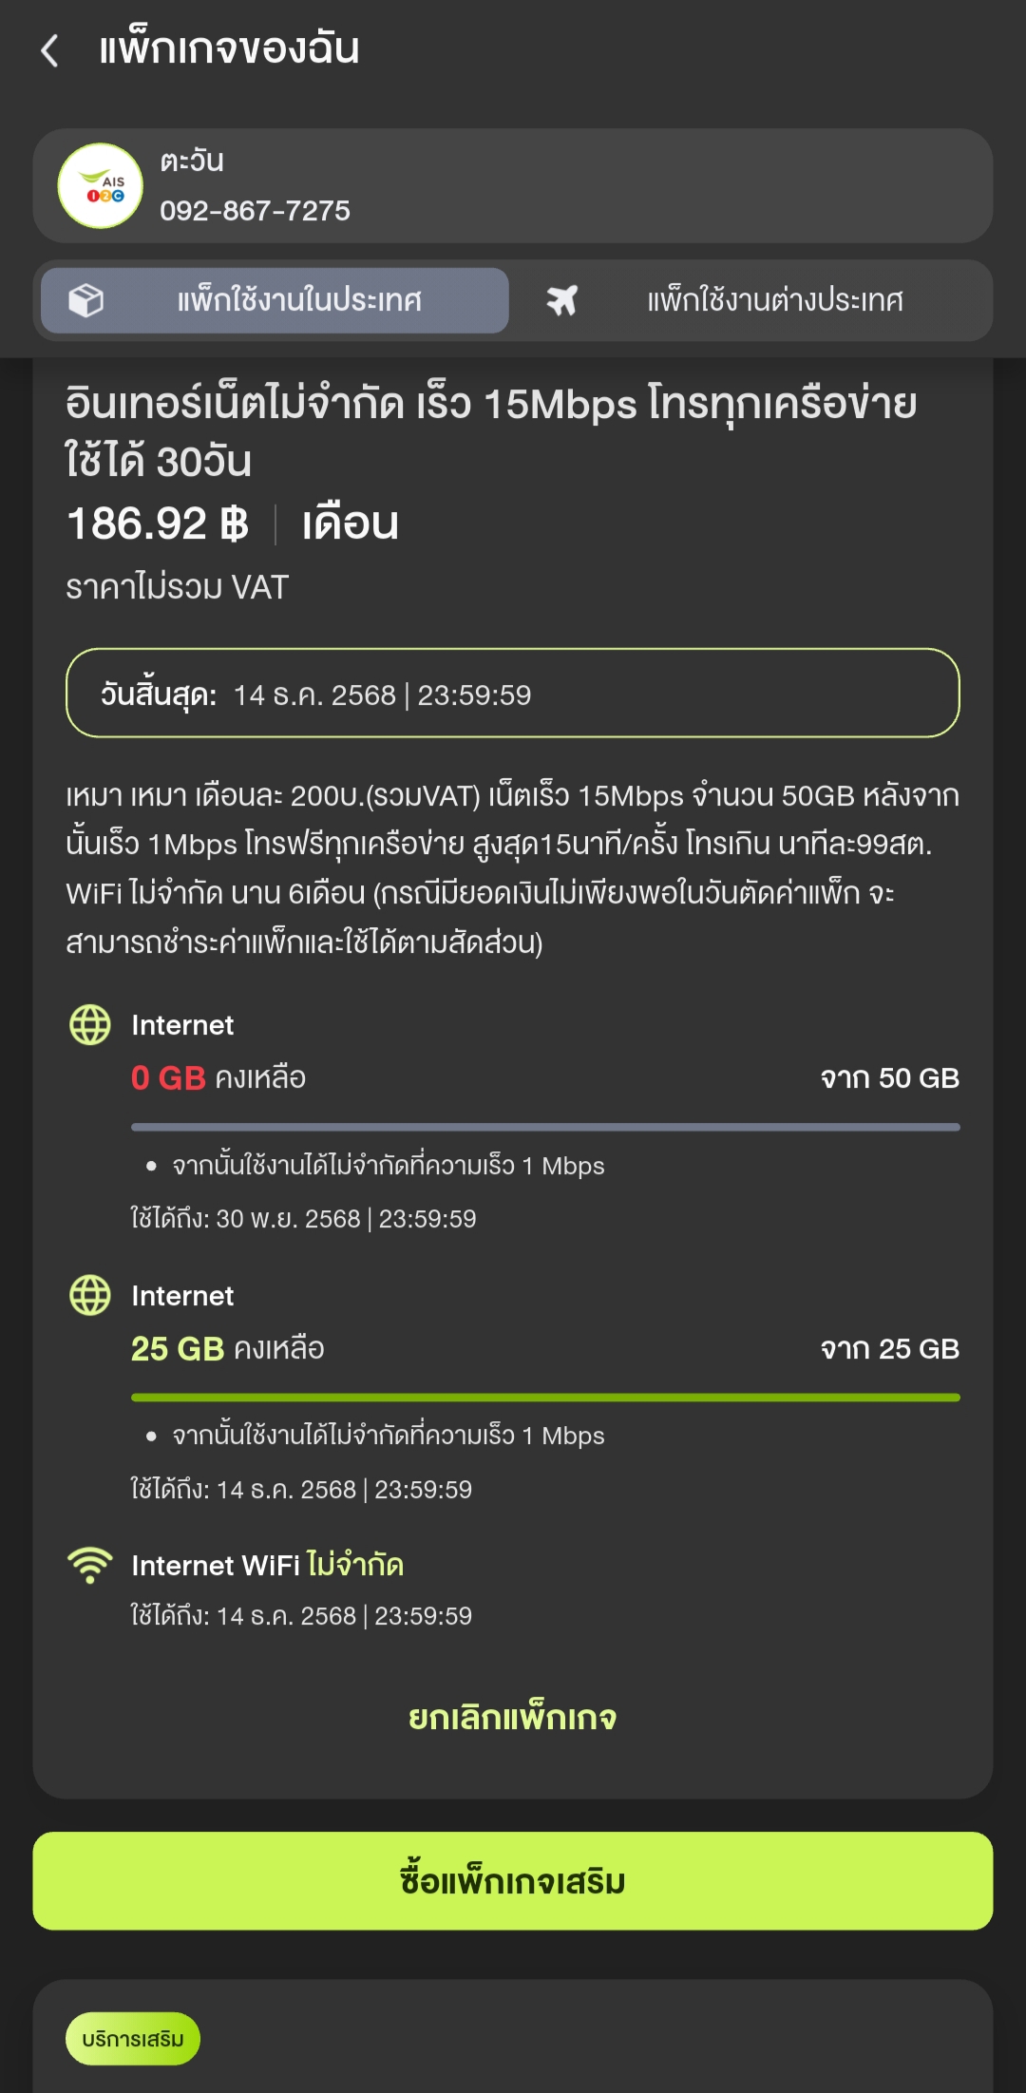Click the package box icon
Screen dimensions: 1026x2093
tap(85, 300)
